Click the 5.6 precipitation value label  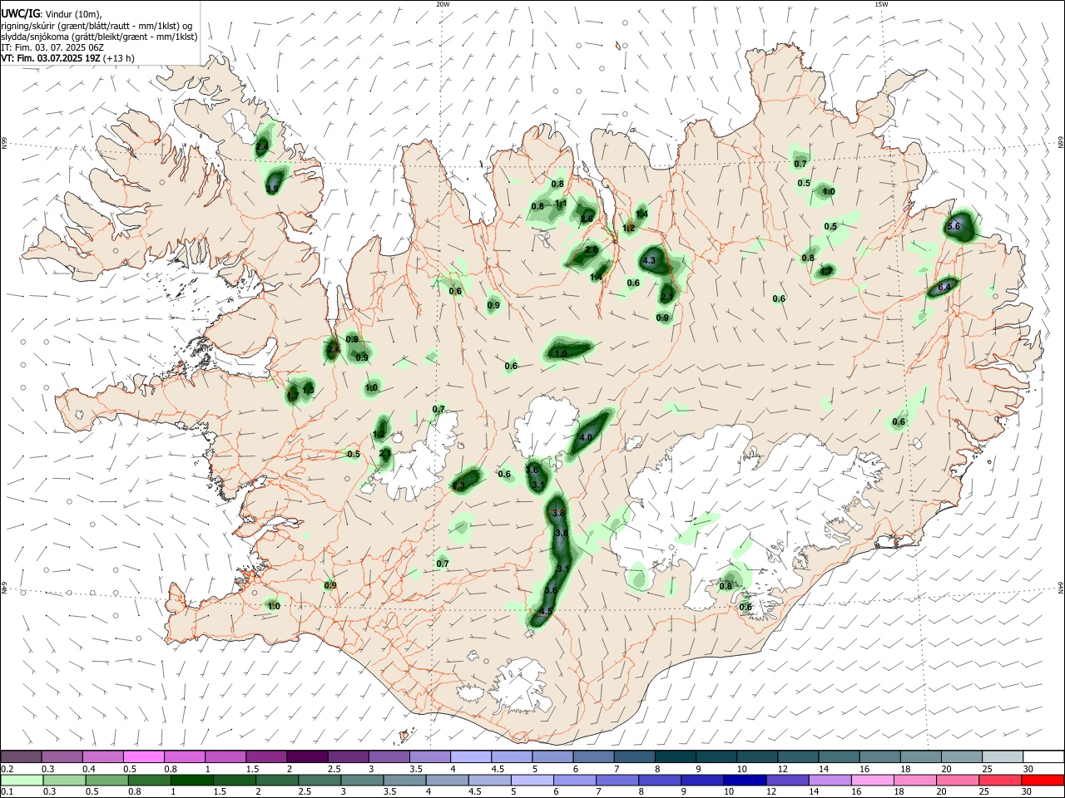(x=954, y=226)
